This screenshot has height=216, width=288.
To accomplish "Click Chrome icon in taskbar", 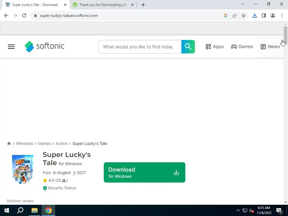I will pos(48,210).
